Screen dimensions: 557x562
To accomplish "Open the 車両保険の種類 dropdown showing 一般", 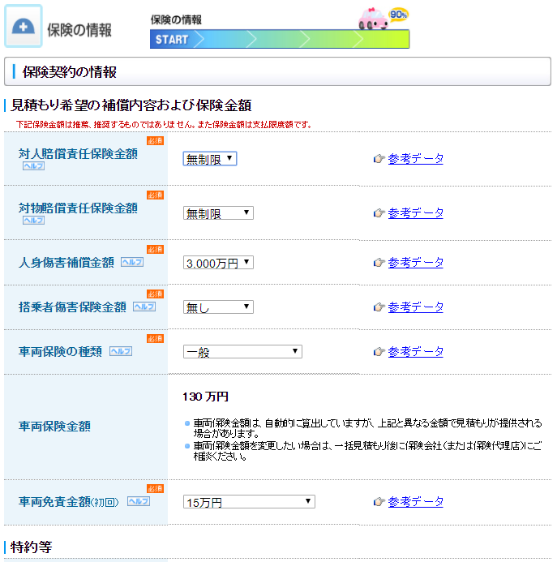I will [x=242, y=352].
